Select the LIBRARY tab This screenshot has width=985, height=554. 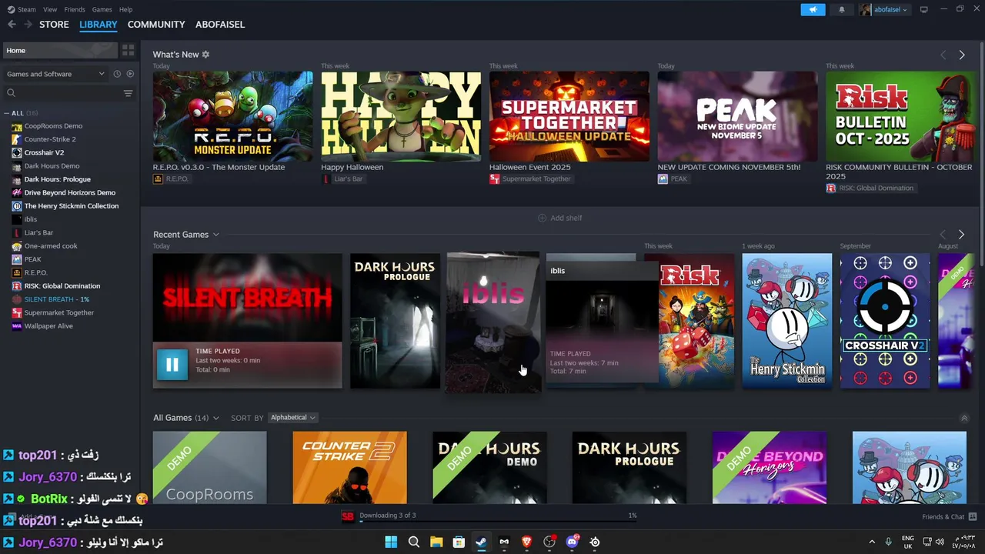coord(98,25)
